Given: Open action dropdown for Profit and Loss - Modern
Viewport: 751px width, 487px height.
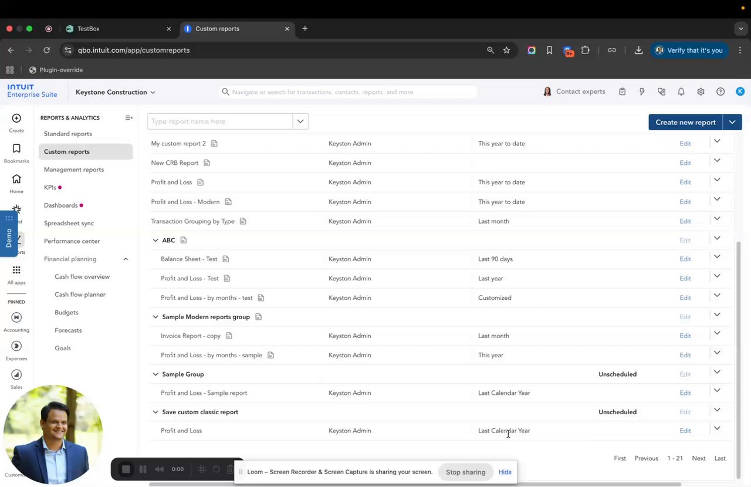Looking at the screenshot, I should (717, 199).
